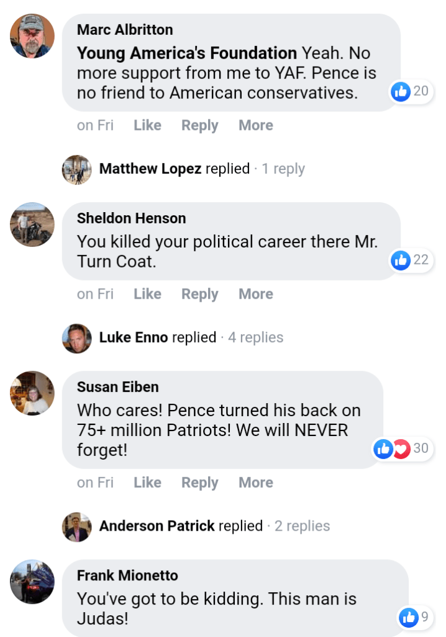Open Sheldon Henson's profile picture
Image resolution: width=446 pixels, height=637 pixels.
[x=32, y=224]
